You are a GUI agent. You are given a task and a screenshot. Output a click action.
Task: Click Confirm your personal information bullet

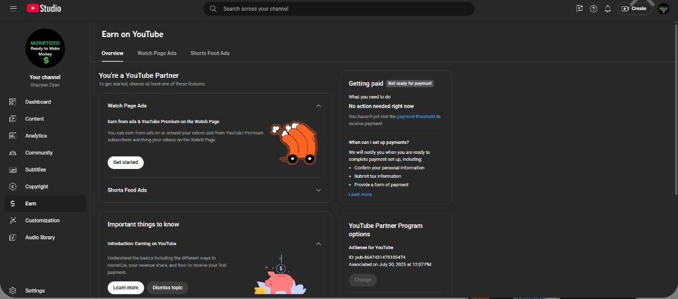[389, 168]
